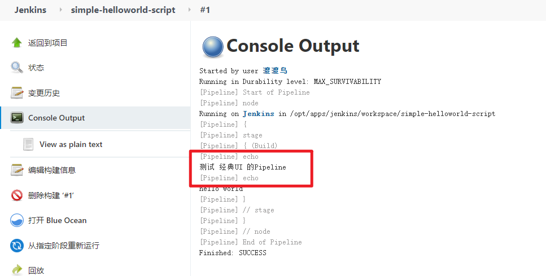This screenshot has height=276, width=546.
Task: Open simple-helloworld-script in the breadcrumb
Action: pos(123,10)
